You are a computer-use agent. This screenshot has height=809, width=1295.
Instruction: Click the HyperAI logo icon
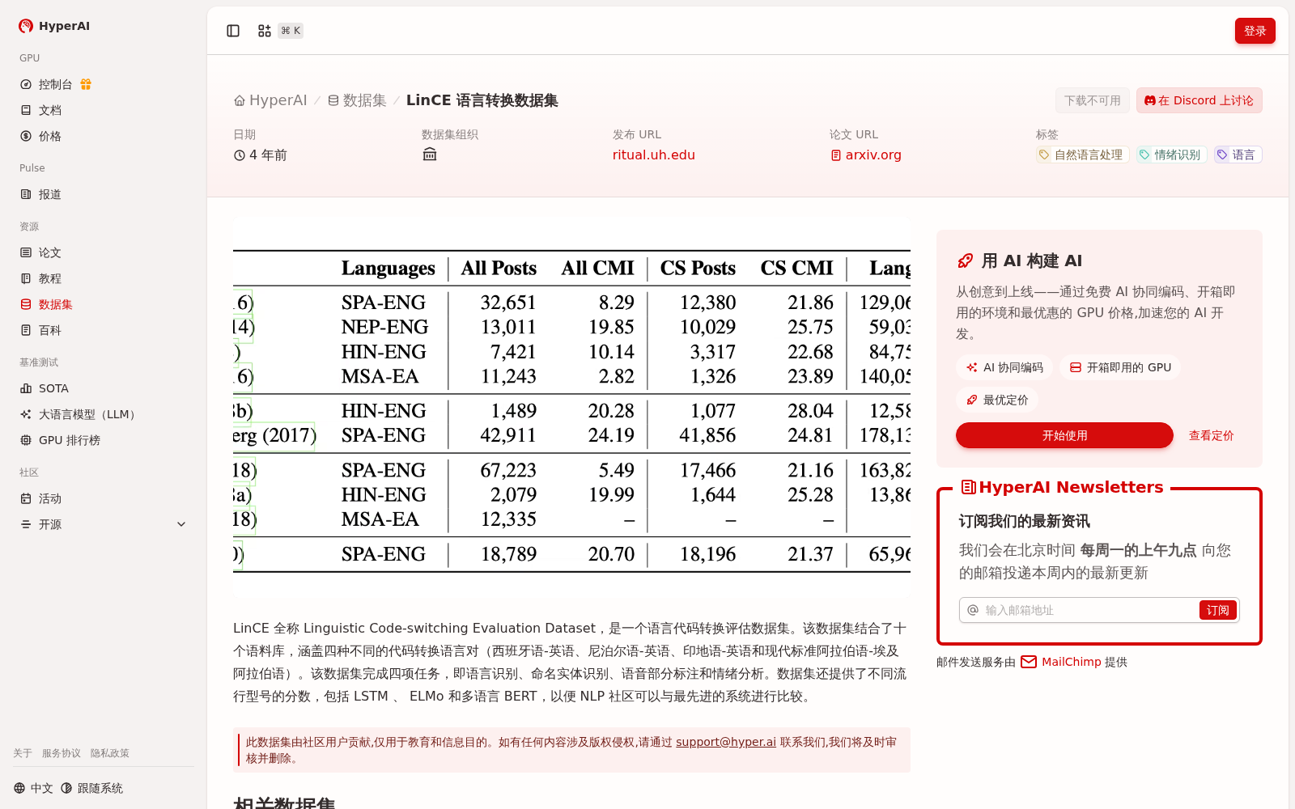26,26
